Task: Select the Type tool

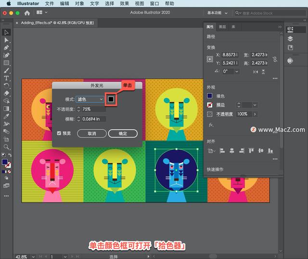Action: (x=7, y=78)
